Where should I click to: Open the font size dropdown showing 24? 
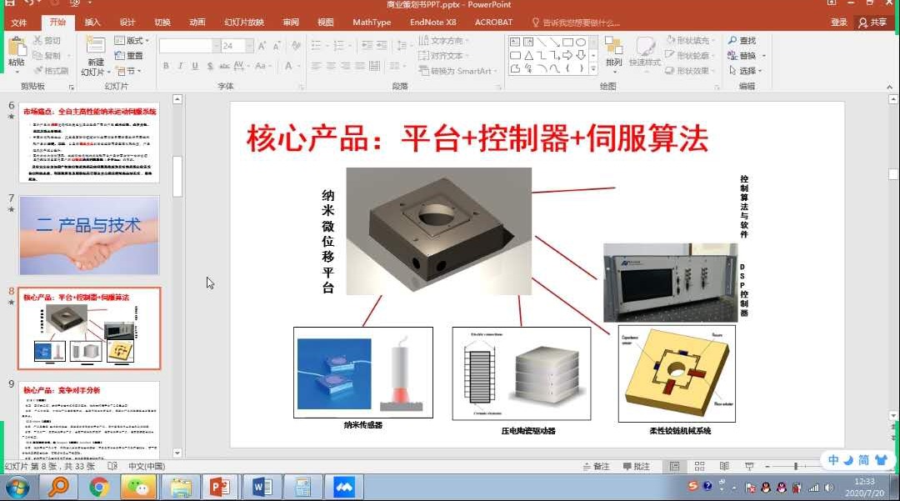[250, 46]
